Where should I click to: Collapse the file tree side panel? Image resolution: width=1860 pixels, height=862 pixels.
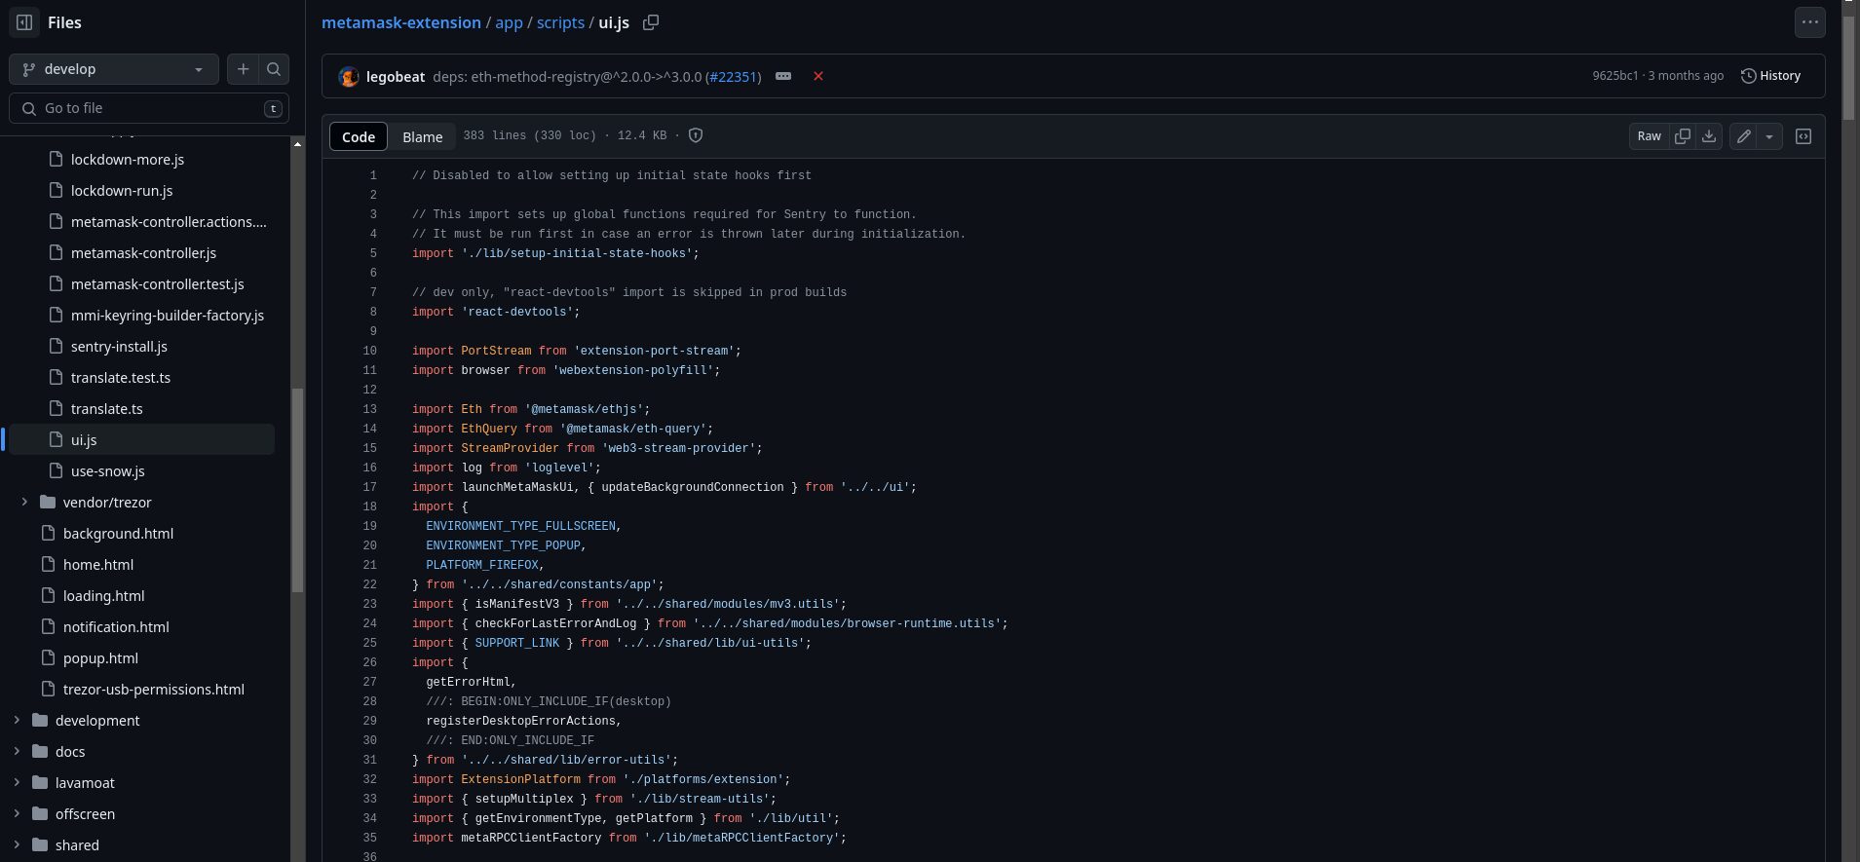point(24,22)
